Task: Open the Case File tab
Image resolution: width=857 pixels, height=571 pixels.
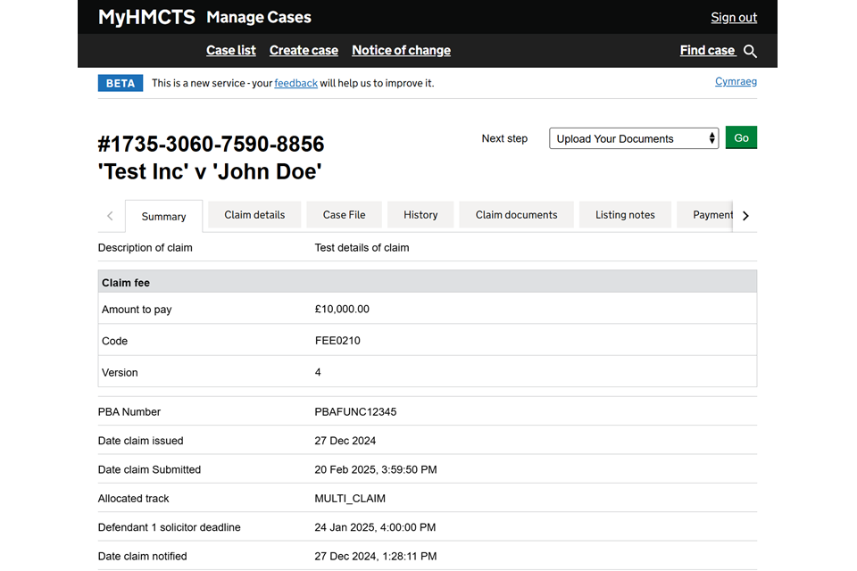Action: (x=344, y=215)
